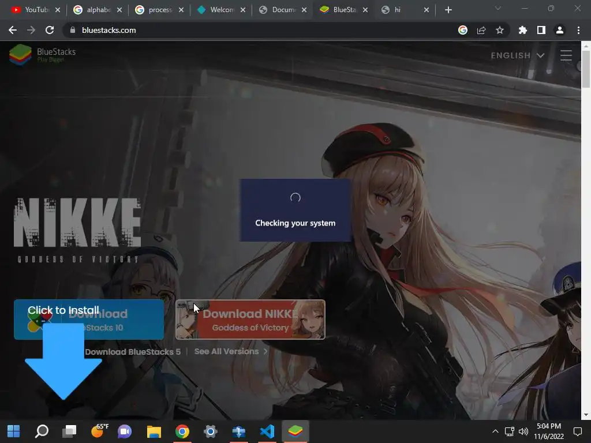591x443 pixels.
Task: Open the Chat taskbar app
Action: pyautogui.click(x=125, y=431)
